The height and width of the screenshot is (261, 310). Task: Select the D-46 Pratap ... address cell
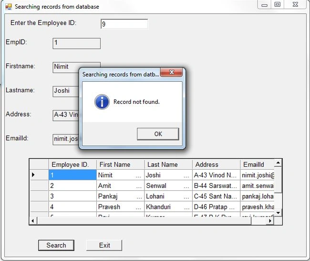[x=216, y=207]
